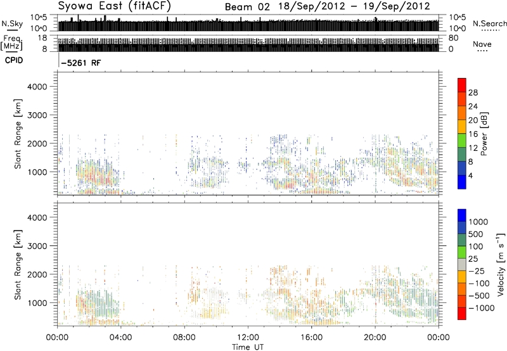This screenshot has width=507, height=351.
Task: Click the '4' power colorbar label
Action: pyautogui.click(x=470, y=176)
